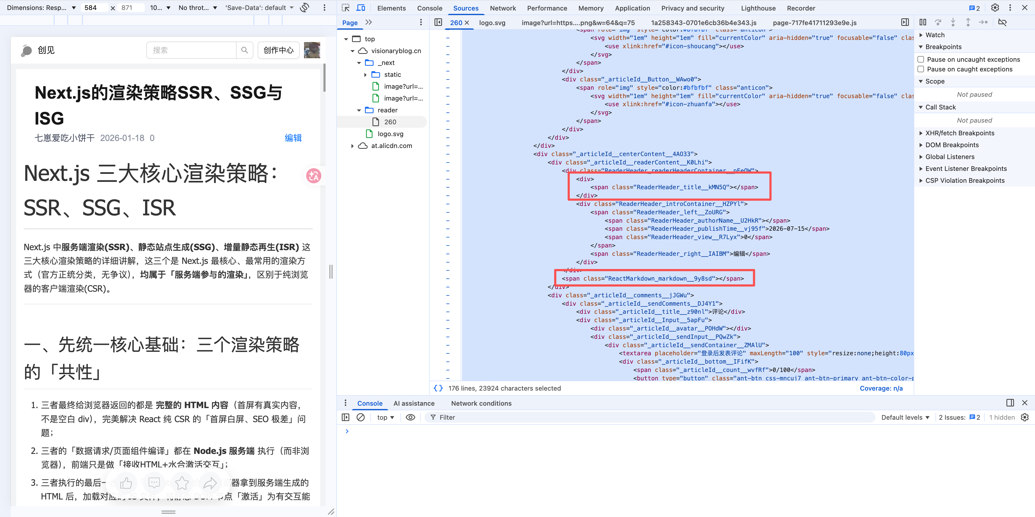Toggle the device toolbar icon

pyautogui.click(x=361, y=8)
